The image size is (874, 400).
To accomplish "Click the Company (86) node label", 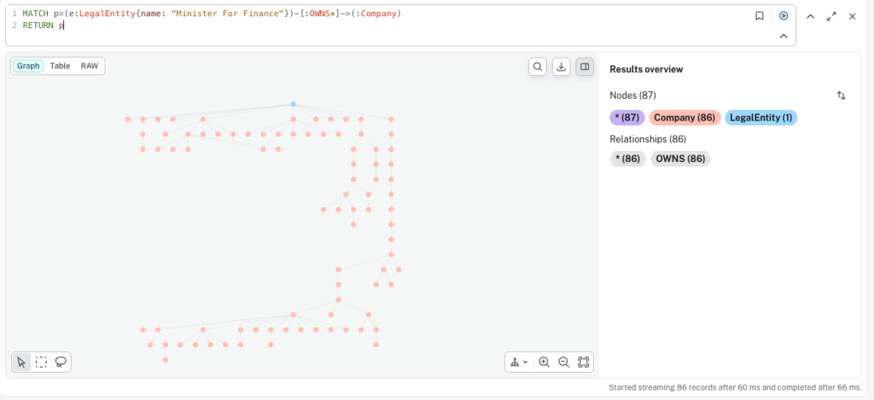I will pyautogui.click(x=684, y=118).
